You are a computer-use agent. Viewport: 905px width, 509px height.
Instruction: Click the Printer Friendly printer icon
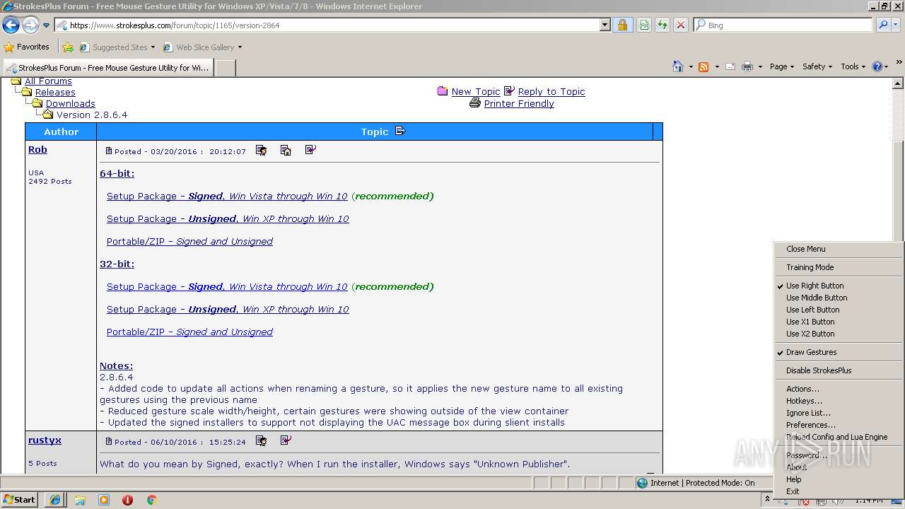[x=475, y=103]
